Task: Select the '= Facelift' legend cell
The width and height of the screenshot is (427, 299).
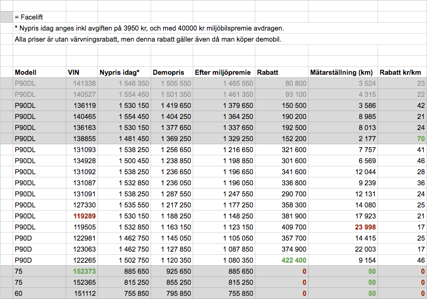Action: pyautogui.click(x=39, y=17)
